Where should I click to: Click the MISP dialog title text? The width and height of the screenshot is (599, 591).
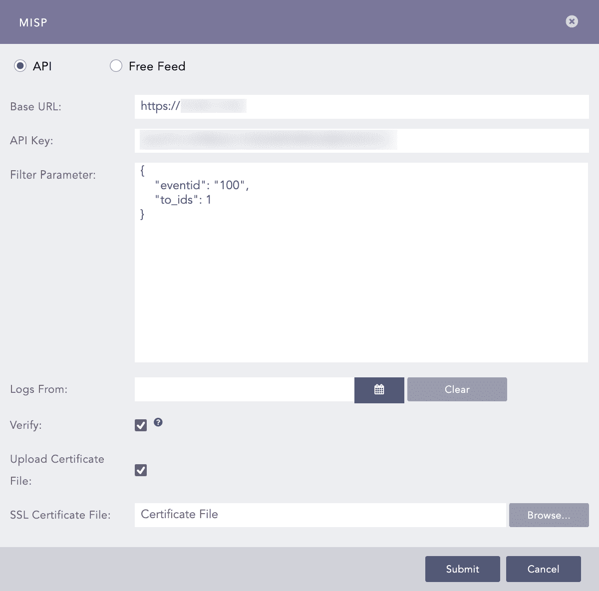33,22
